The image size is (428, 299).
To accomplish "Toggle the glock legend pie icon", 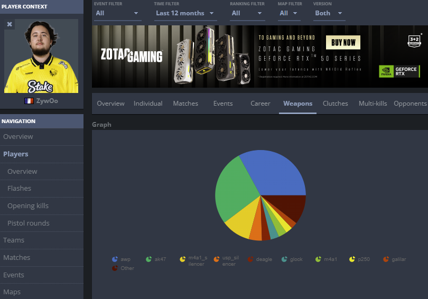I will pyautogui.click(x=284, y=259).
